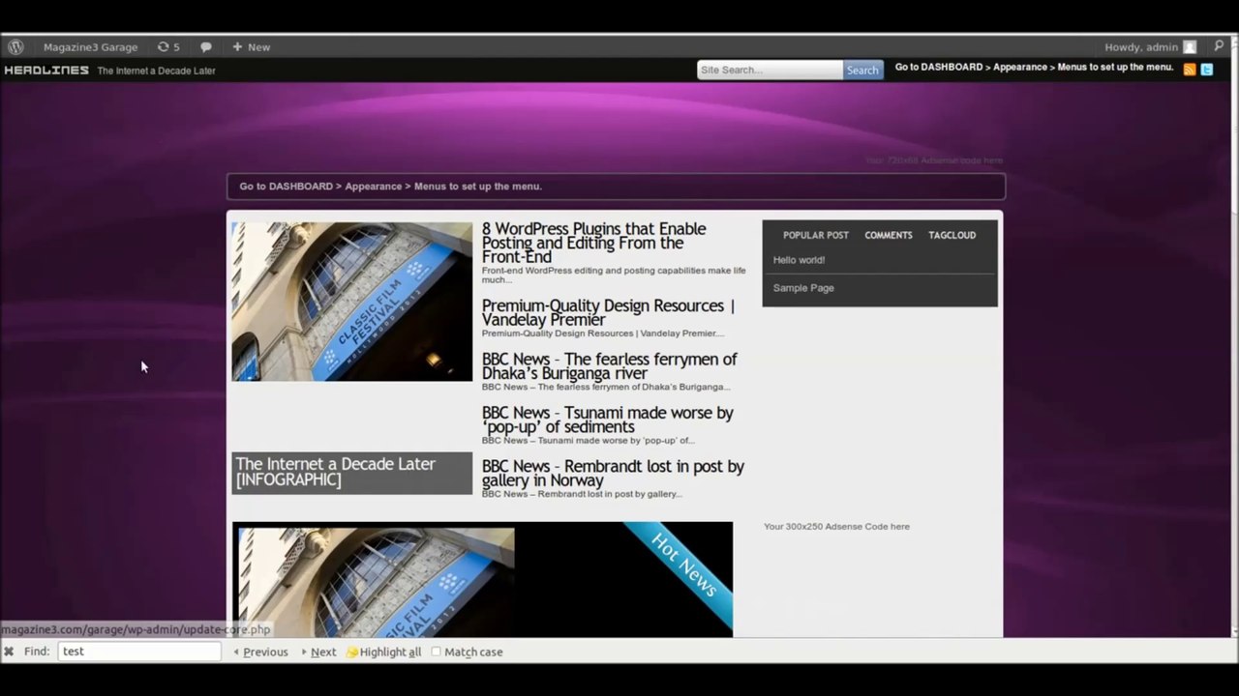Viewport: 1239px width, 696px height.
Task: Open the Premium-Quality Design Resources headline
Action: point(608,312)
